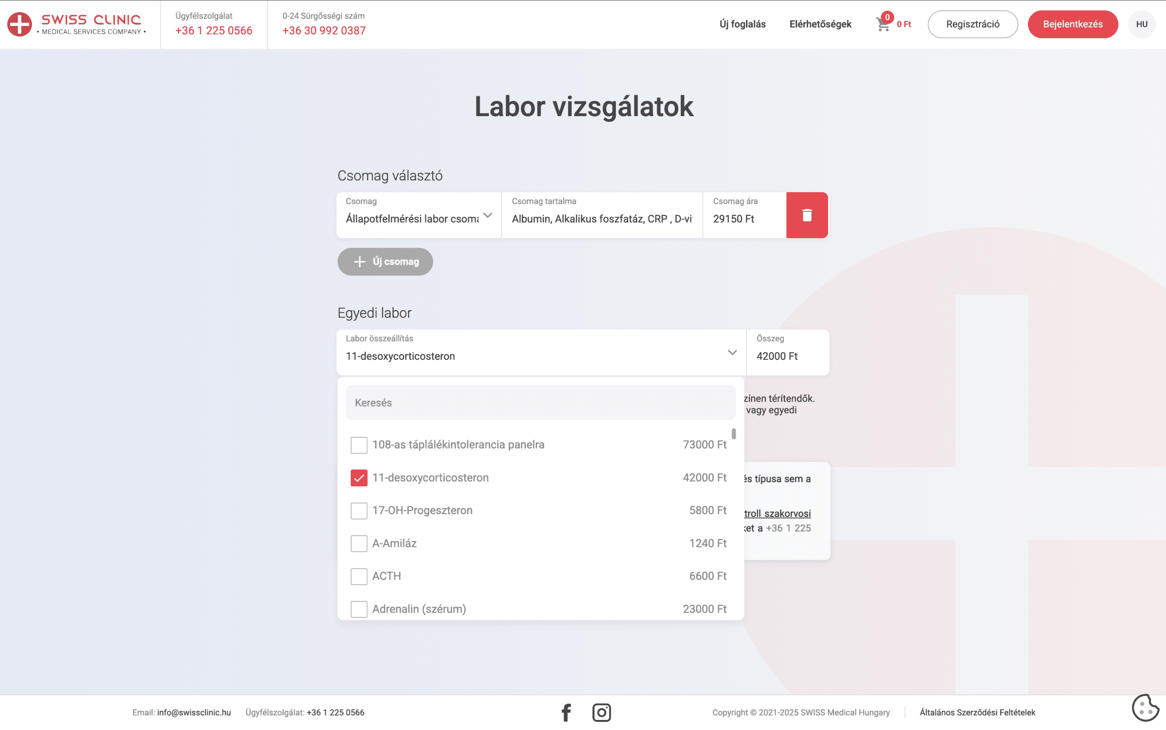This screenshot has height=730, width=1166.
Task: Check ACTH checkbox
Action: 359,576
